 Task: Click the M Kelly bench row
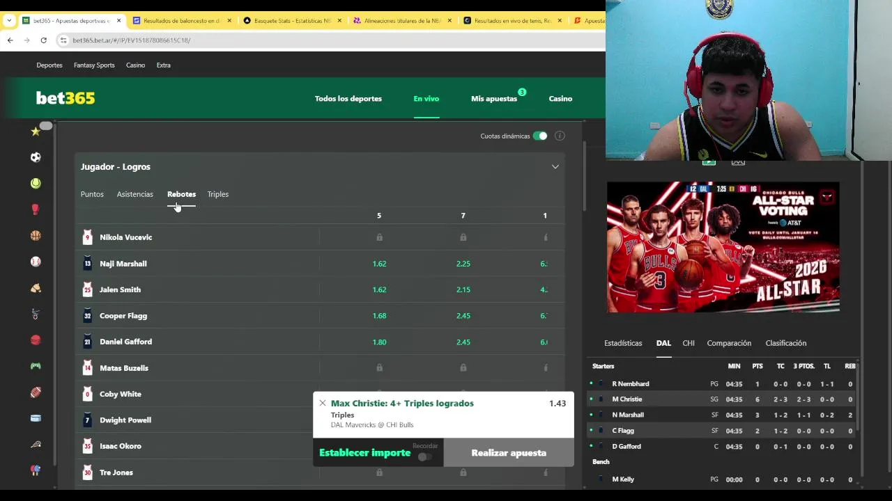tap(723, 479)
